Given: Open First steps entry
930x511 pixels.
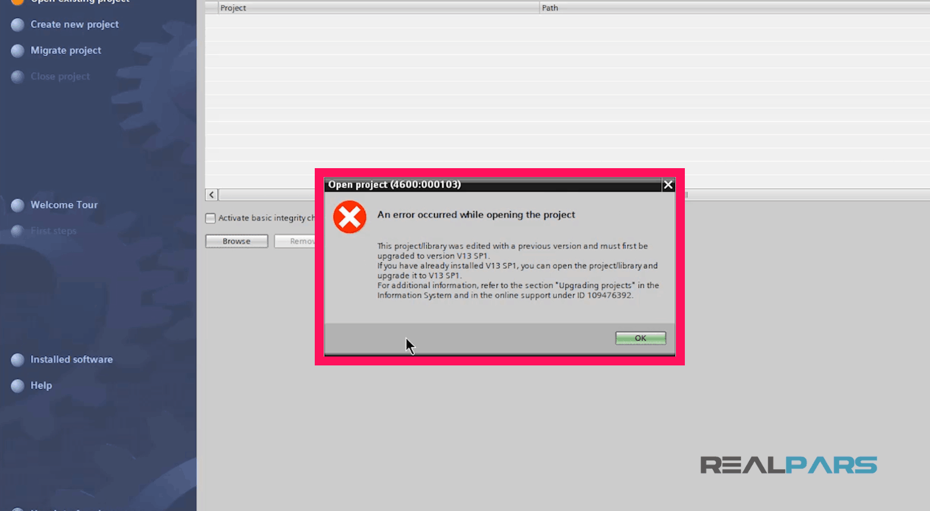Looking at the screenshot, I should (54, 231).
